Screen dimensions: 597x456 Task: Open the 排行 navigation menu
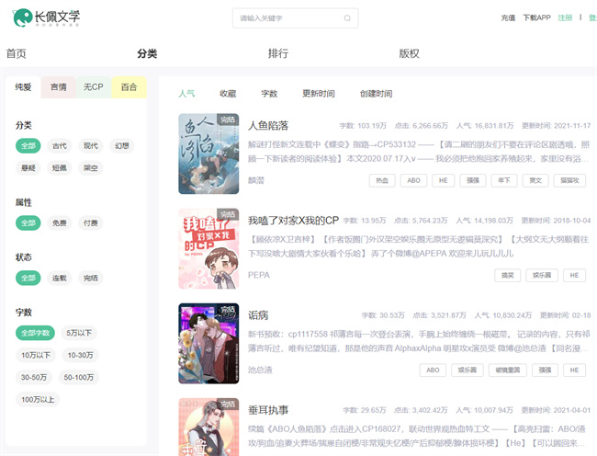tap(277, 53)
